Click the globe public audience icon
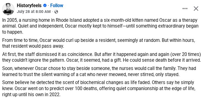The image size is (201, 100). click(x=56, y=12)
